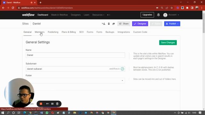Open the browser side panel icon
Screen dimensions: 205x115
(x=192, y=8)
